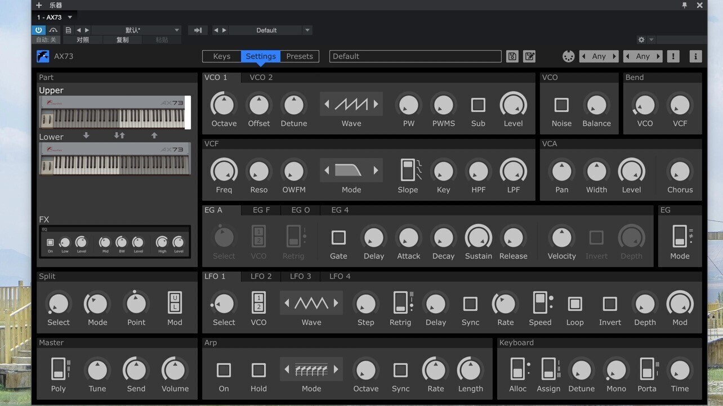
Task: Select next VCF filter mode
Action: pyautogui.click(x=376, y=170)
